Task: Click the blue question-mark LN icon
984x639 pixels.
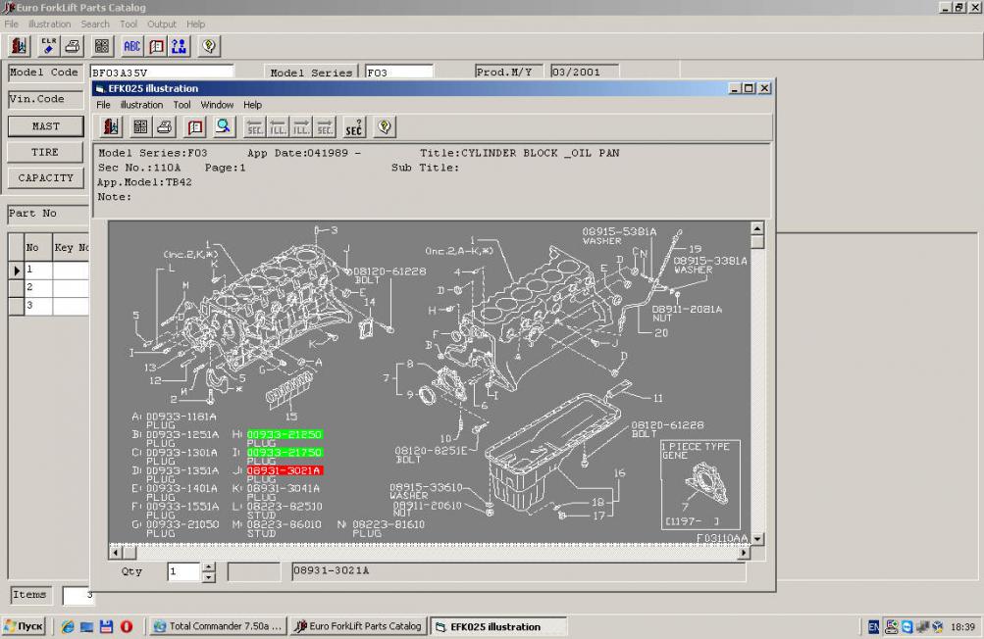Action: pos(179,46)
